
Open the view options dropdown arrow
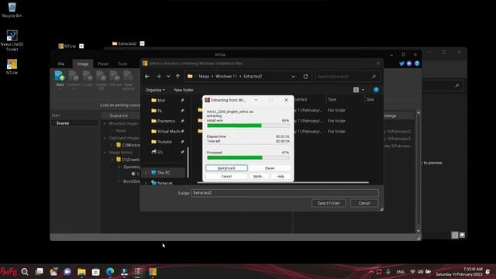click(363, 90)
